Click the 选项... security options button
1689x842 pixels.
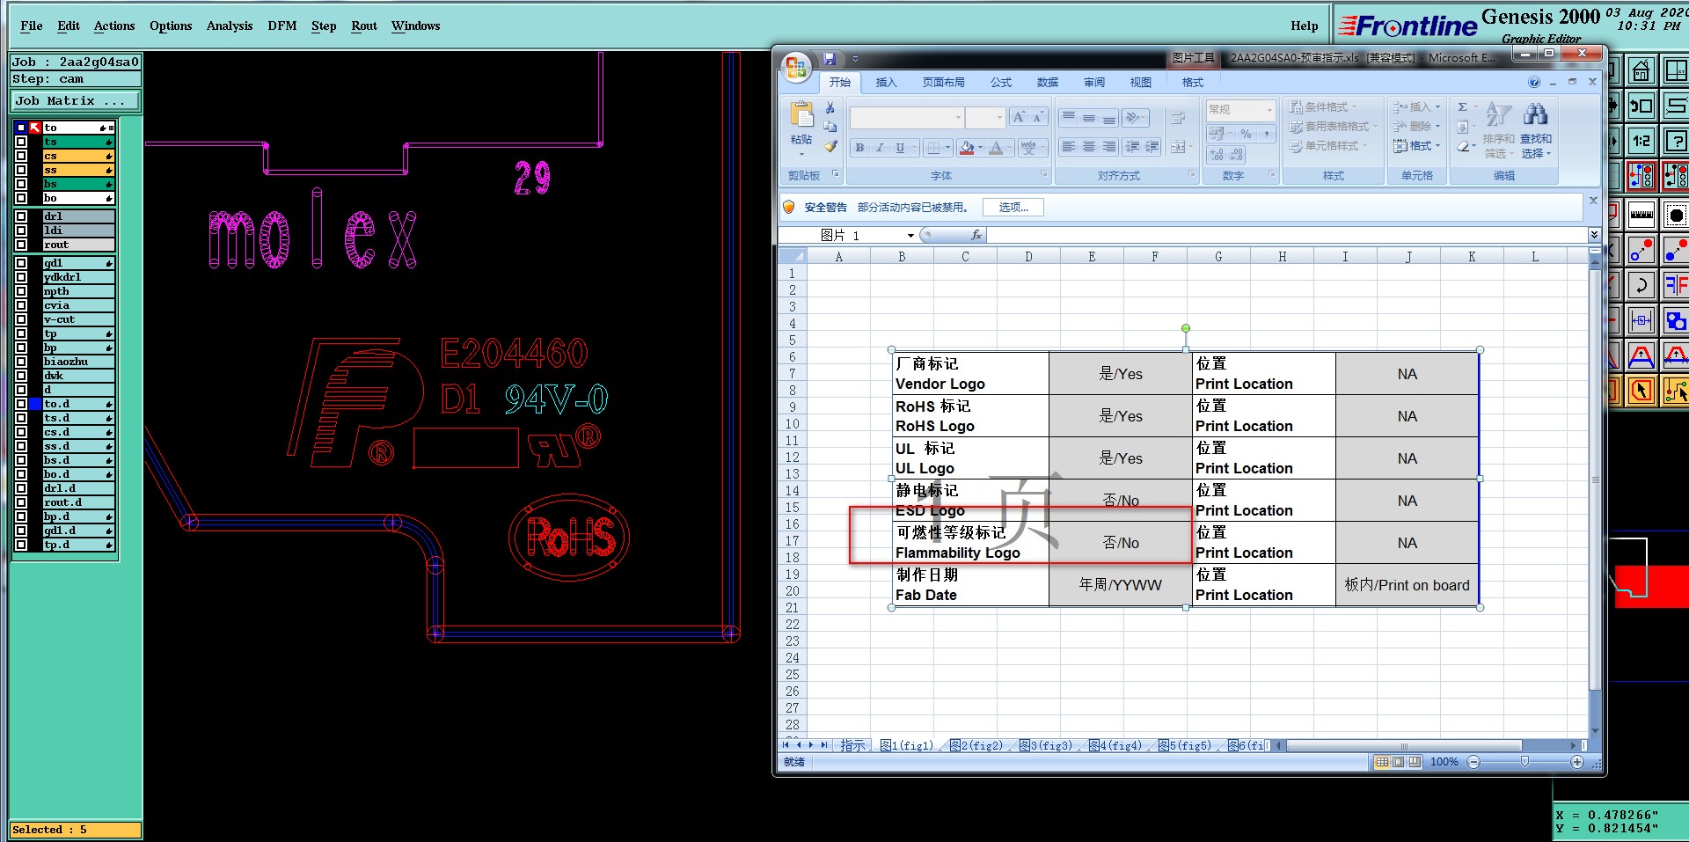click(1013, 207)
